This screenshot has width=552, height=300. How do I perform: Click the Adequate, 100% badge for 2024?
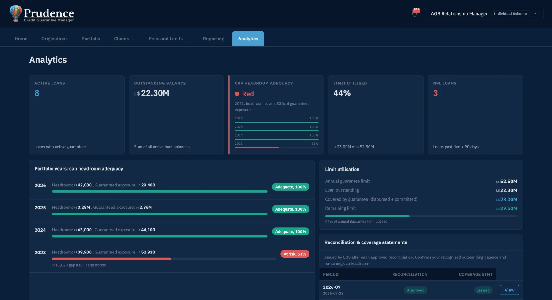(x=290, y=231)
